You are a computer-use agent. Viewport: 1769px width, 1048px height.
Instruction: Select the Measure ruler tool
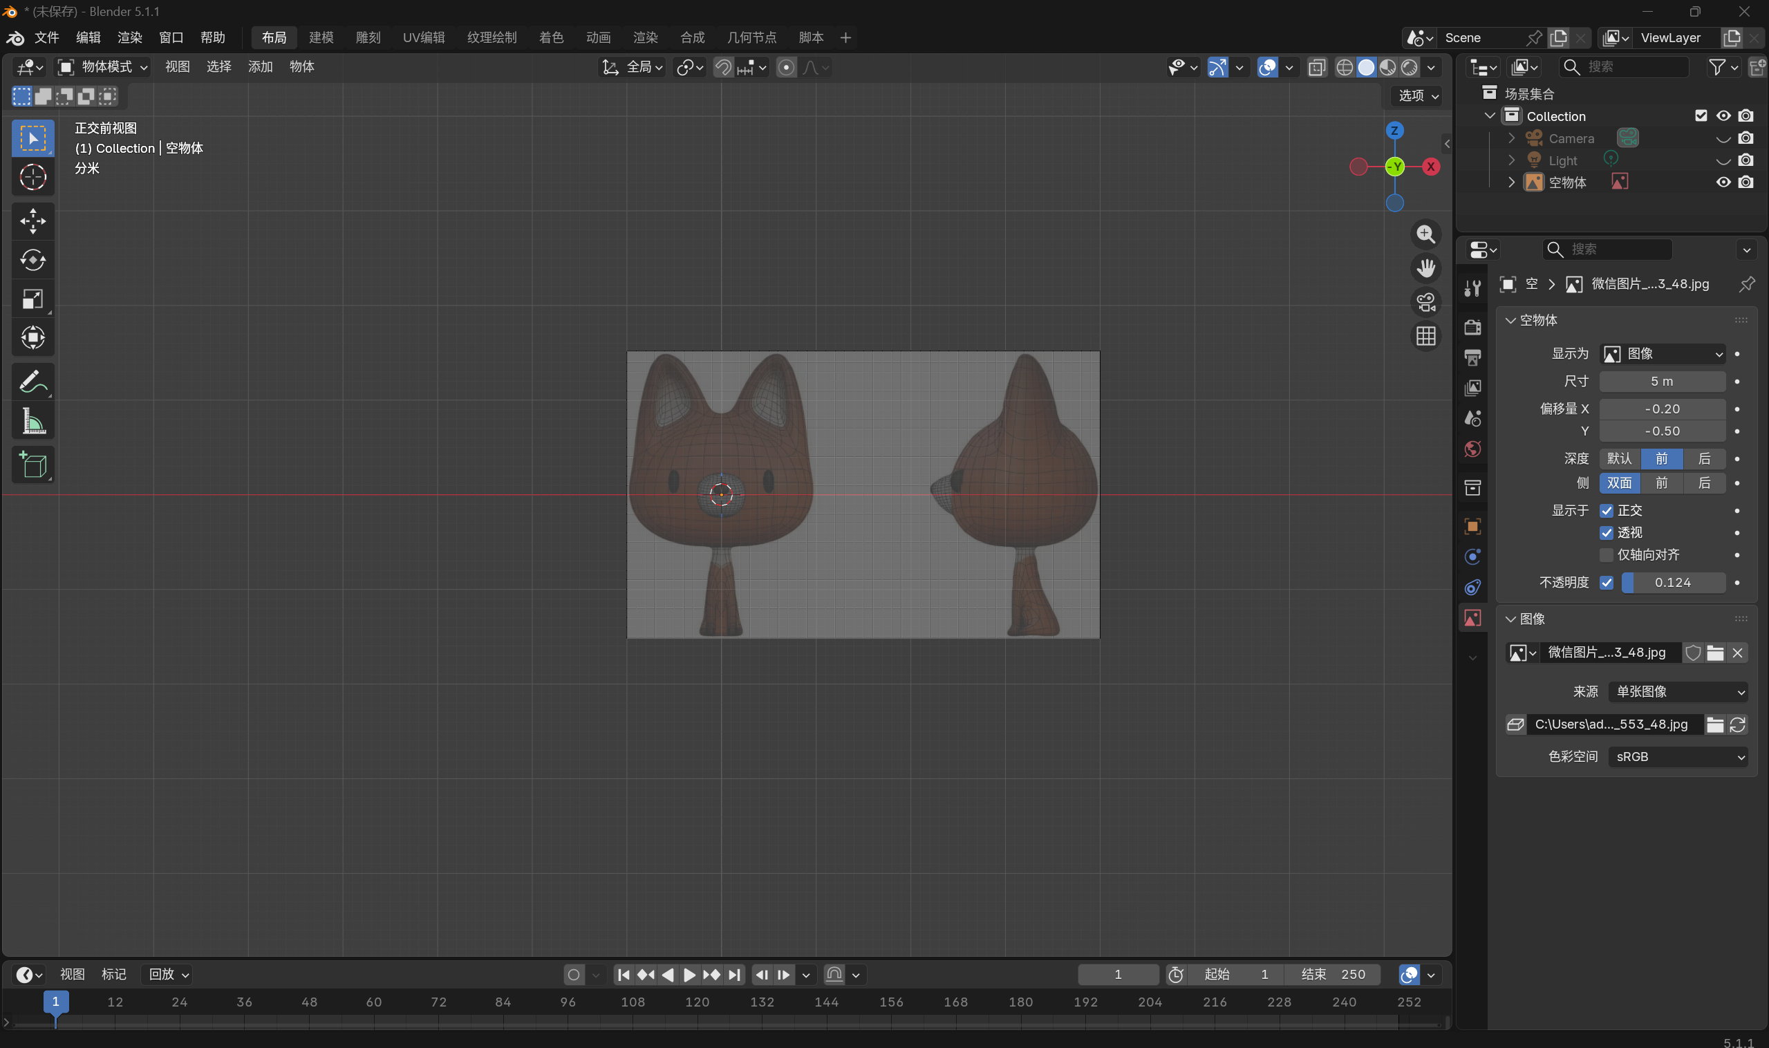pyautogui.click(x=32, y=422)
